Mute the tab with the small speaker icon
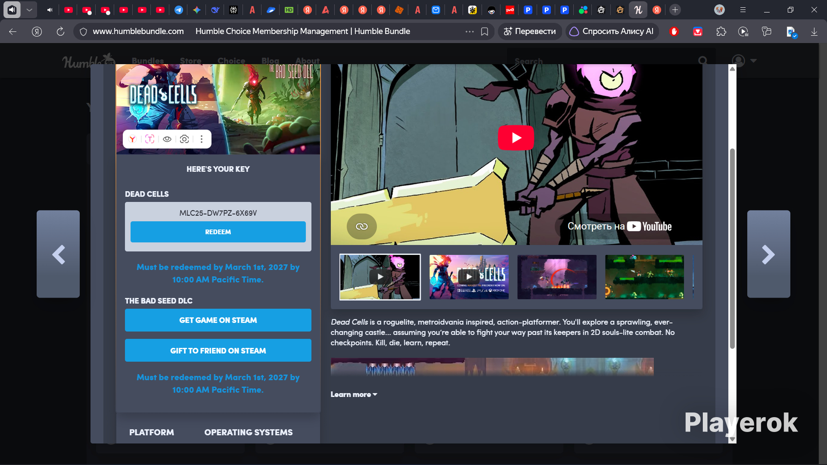 coord(50,10)
